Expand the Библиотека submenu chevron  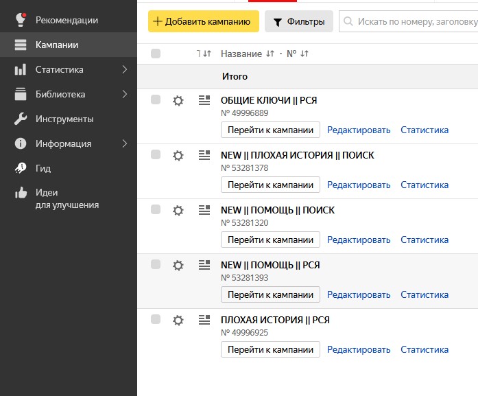coord(124,94)
